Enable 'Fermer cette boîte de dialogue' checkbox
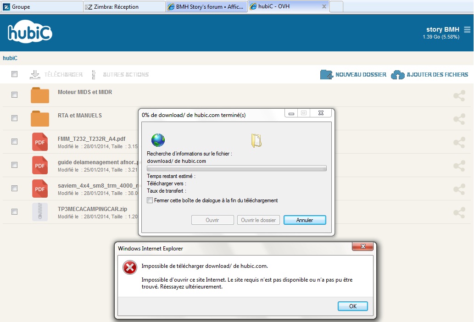The image size is (474, 322). click(150, 200)
